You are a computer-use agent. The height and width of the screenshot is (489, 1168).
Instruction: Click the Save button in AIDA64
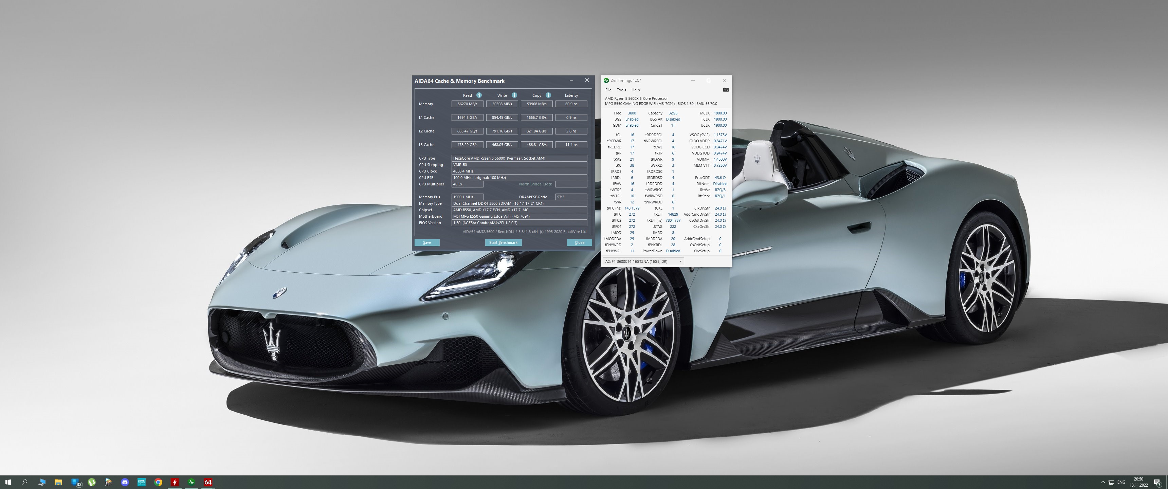pos(427,243)
